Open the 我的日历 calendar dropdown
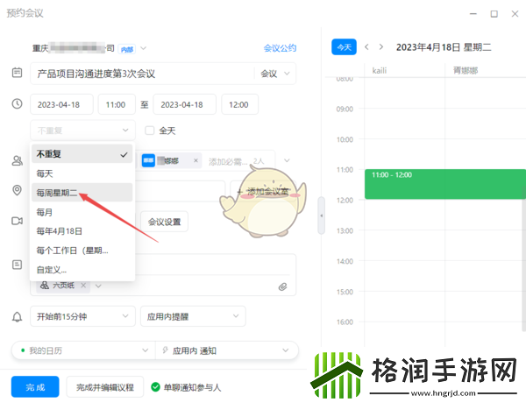Screen dimensions: 526x403 pos(83,350)
